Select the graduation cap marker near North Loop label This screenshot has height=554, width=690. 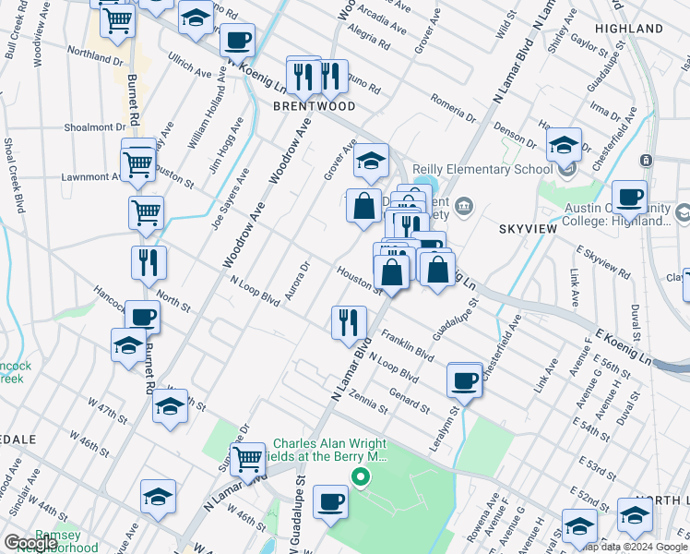tap(635, 516)
